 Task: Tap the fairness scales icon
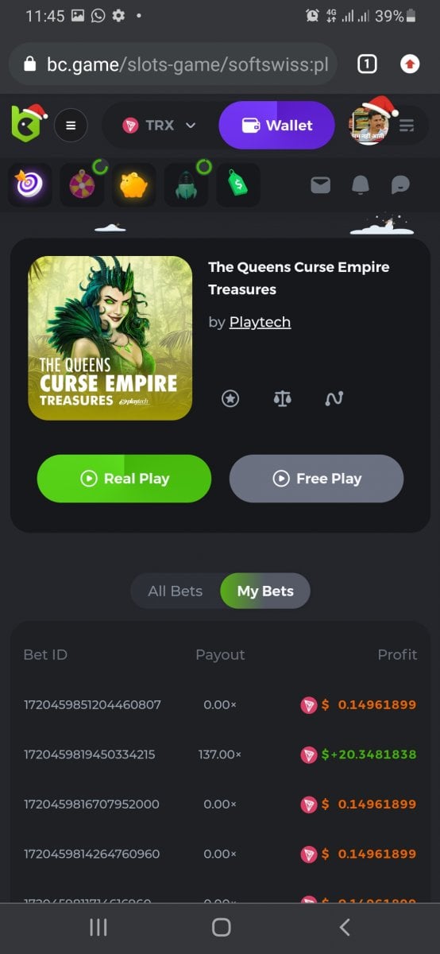tap(282, 399)
